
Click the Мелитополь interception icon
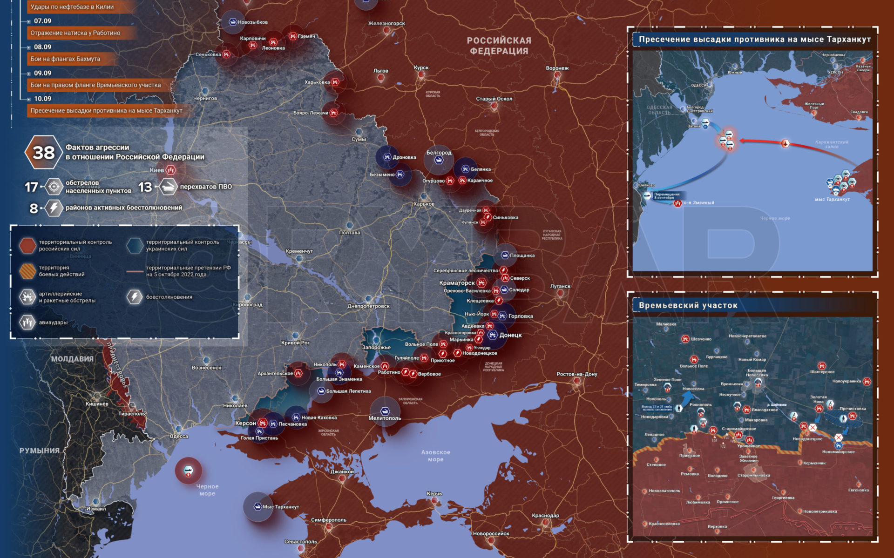(384, 411)
